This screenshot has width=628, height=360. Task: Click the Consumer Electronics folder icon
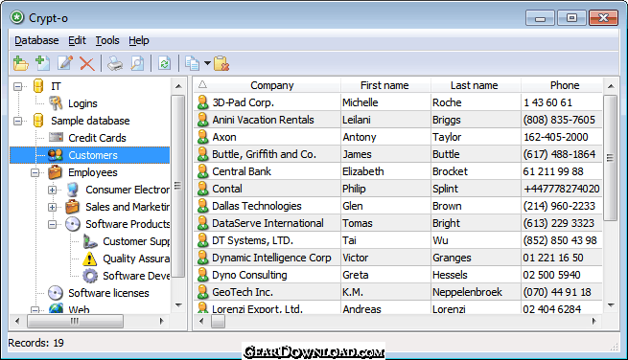pyautogui.click(x=73, y=190)
